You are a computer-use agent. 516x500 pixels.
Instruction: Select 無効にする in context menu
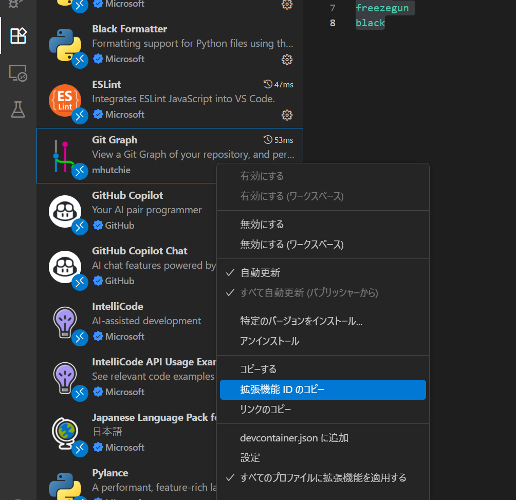(323, 225)
